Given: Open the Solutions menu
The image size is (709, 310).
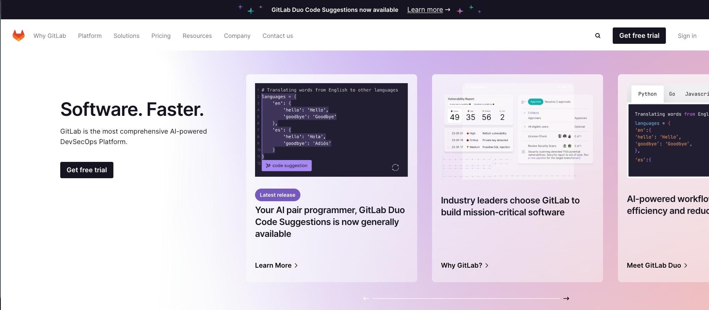Looking at the screenshot, I should coord(126,36).
